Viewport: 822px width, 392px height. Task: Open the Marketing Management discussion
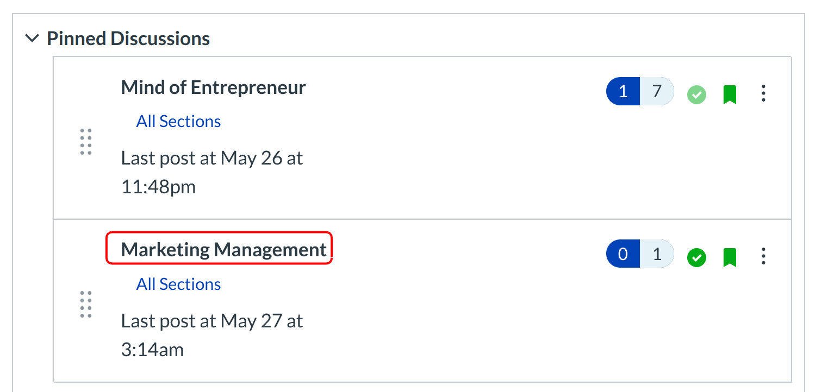pyautogui.click(x=223, y=250)
